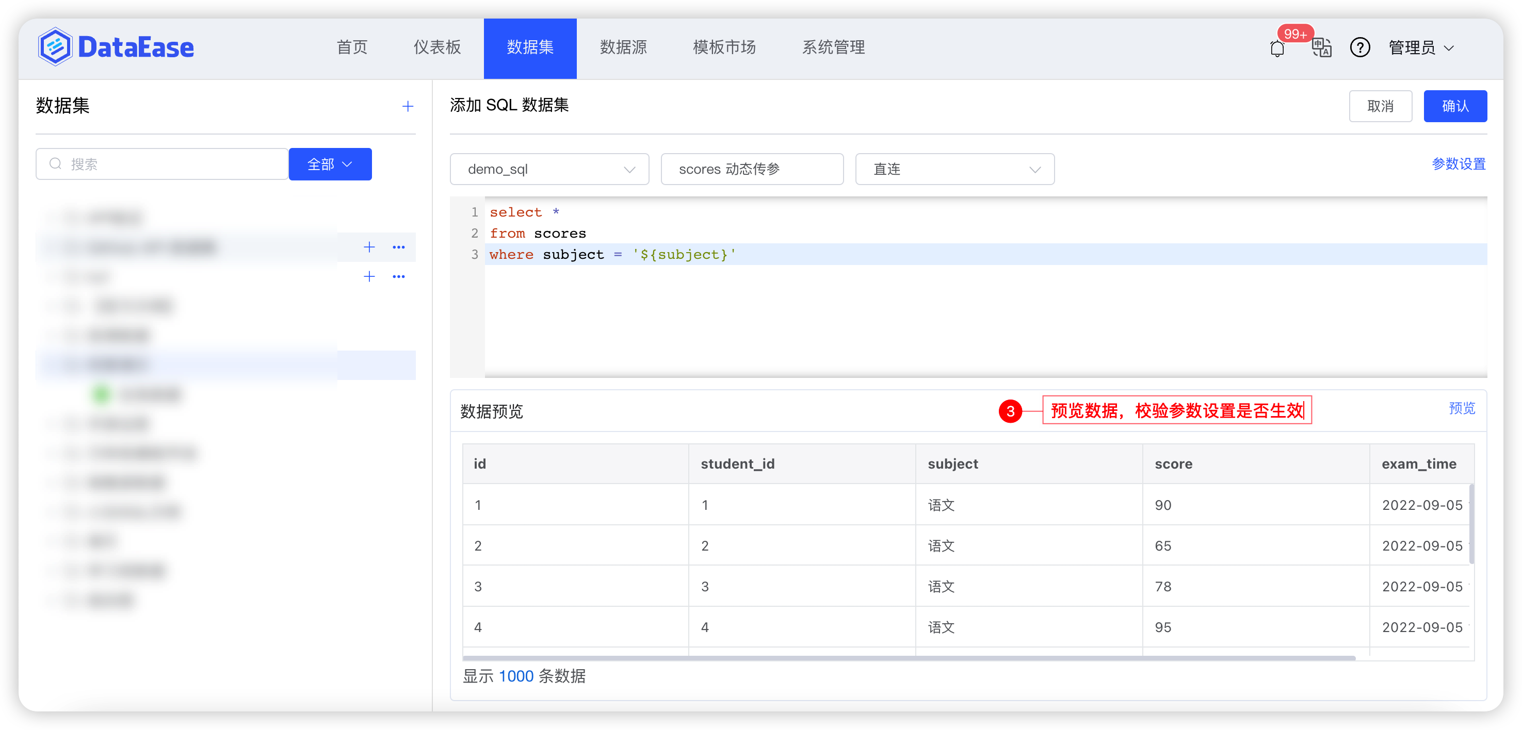
Task: Go to the 首页 tab
Action: click(352, 47)
